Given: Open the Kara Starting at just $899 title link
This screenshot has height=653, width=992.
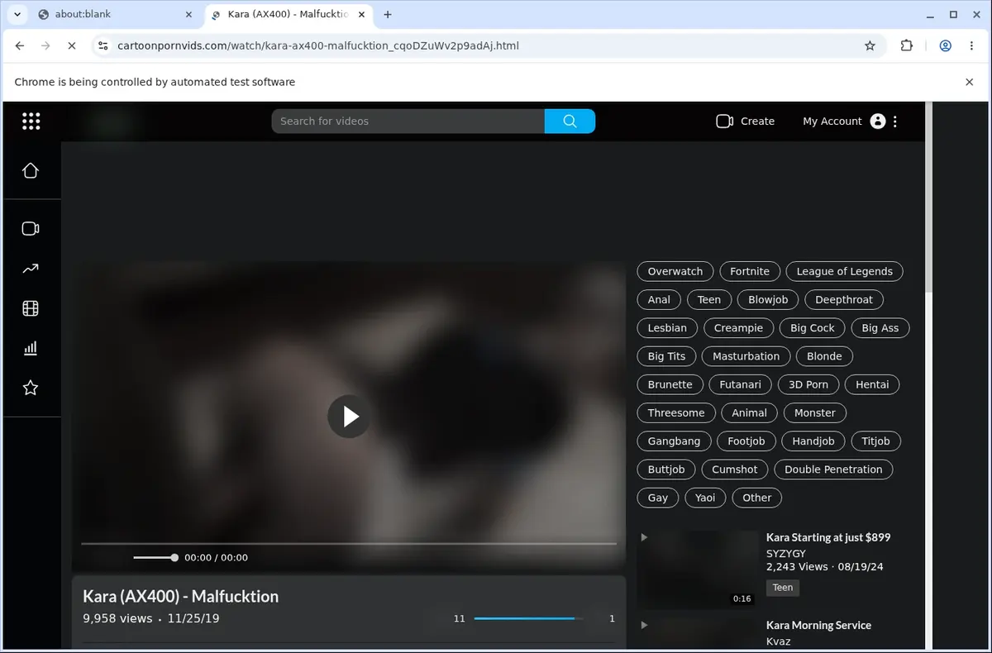Looking at the screenshot, I should pyautogui.click(x=828, y=537).
